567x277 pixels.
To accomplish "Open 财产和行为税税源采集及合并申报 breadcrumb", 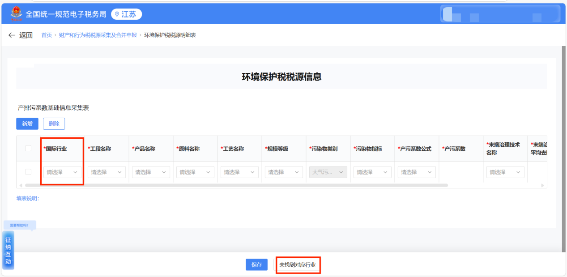I will 98,35.
